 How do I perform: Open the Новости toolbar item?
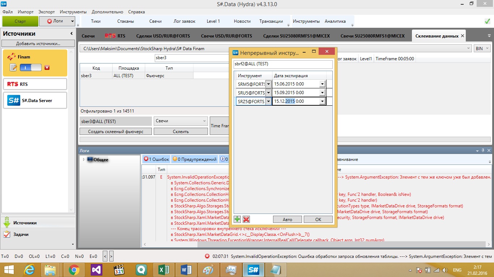242,21
